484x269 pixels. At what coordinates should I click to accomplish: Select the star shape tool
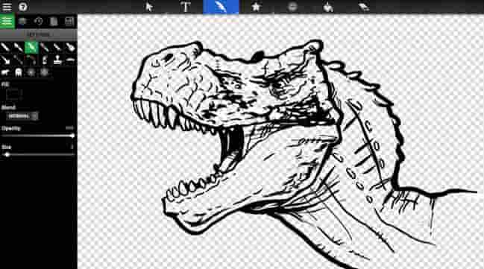tap(256, 7)
